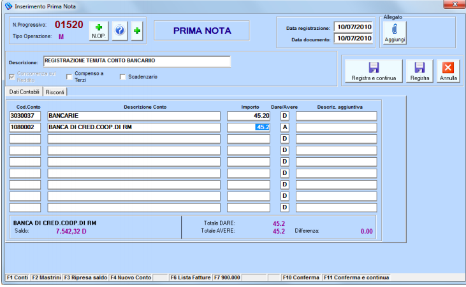The width and height of the screenshot is (466, 287).
Task: Click the Totale AVERE value 45.2
Action: pos(279,231)
